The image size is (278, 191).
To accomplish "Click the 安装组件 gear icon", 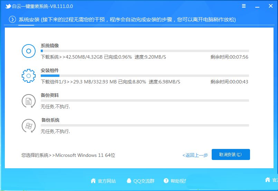I will 29,76.
